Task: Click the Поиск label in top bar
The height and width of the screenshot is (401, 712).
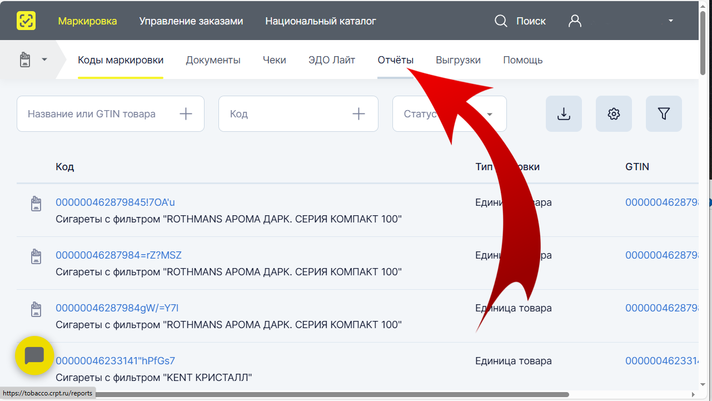Action: coord(531,21)
